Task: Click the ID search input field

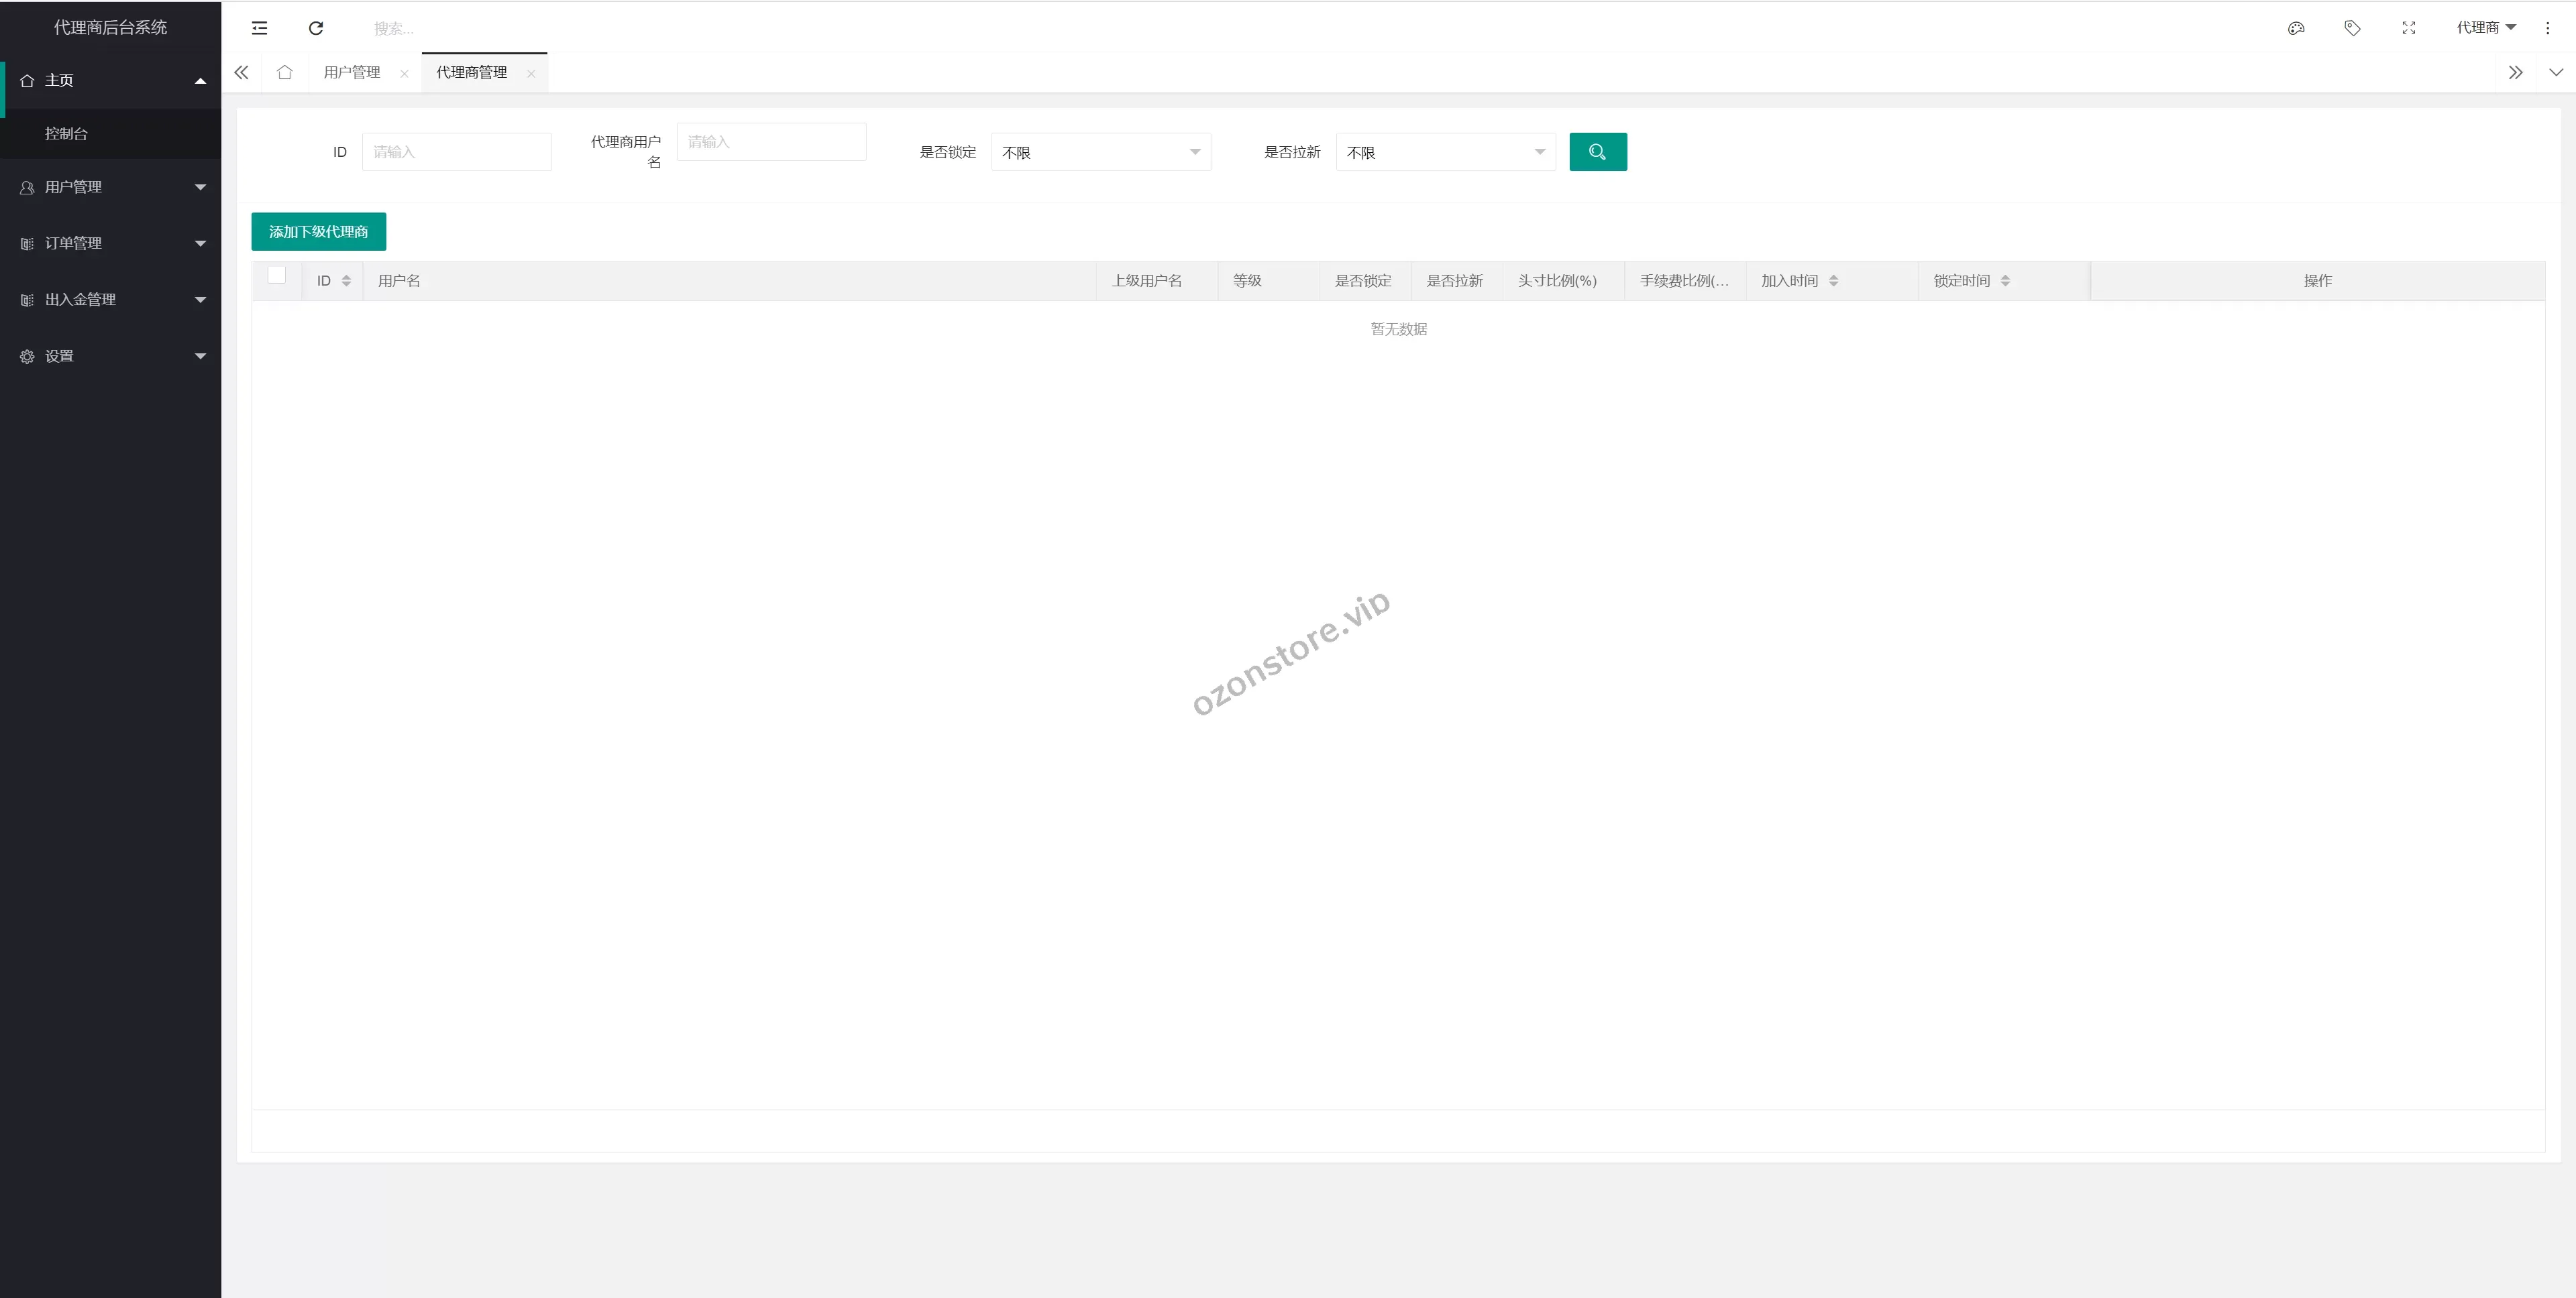Action: (x=457, y=151)
